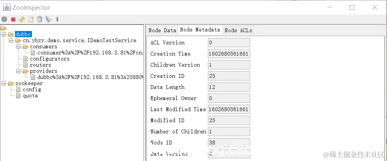
Task: Collapse the dubbo tree node
Action: (4, 34)
